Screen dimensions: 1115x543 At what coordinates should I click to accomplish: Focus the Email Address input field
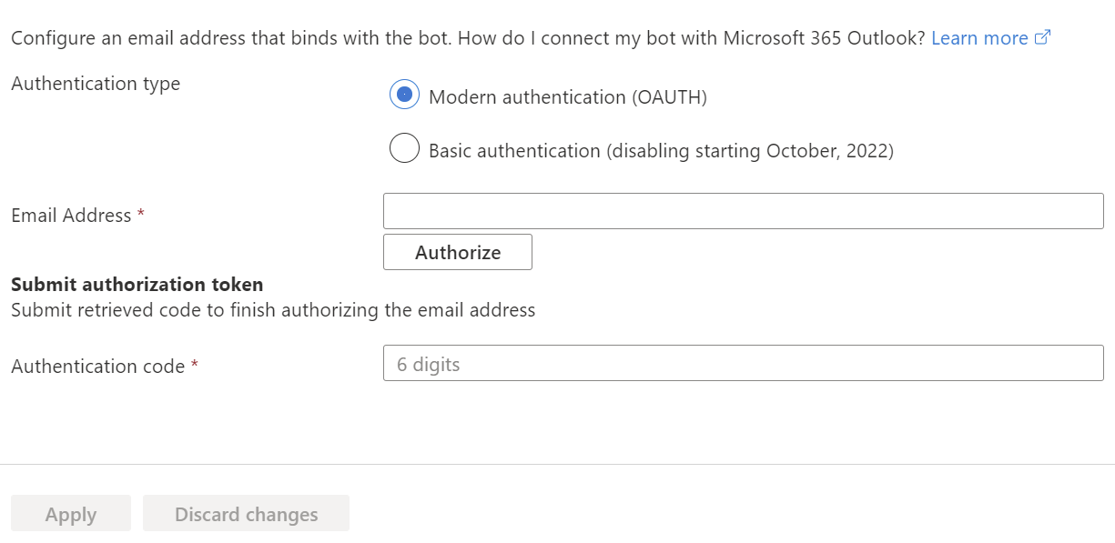[743, 211]
